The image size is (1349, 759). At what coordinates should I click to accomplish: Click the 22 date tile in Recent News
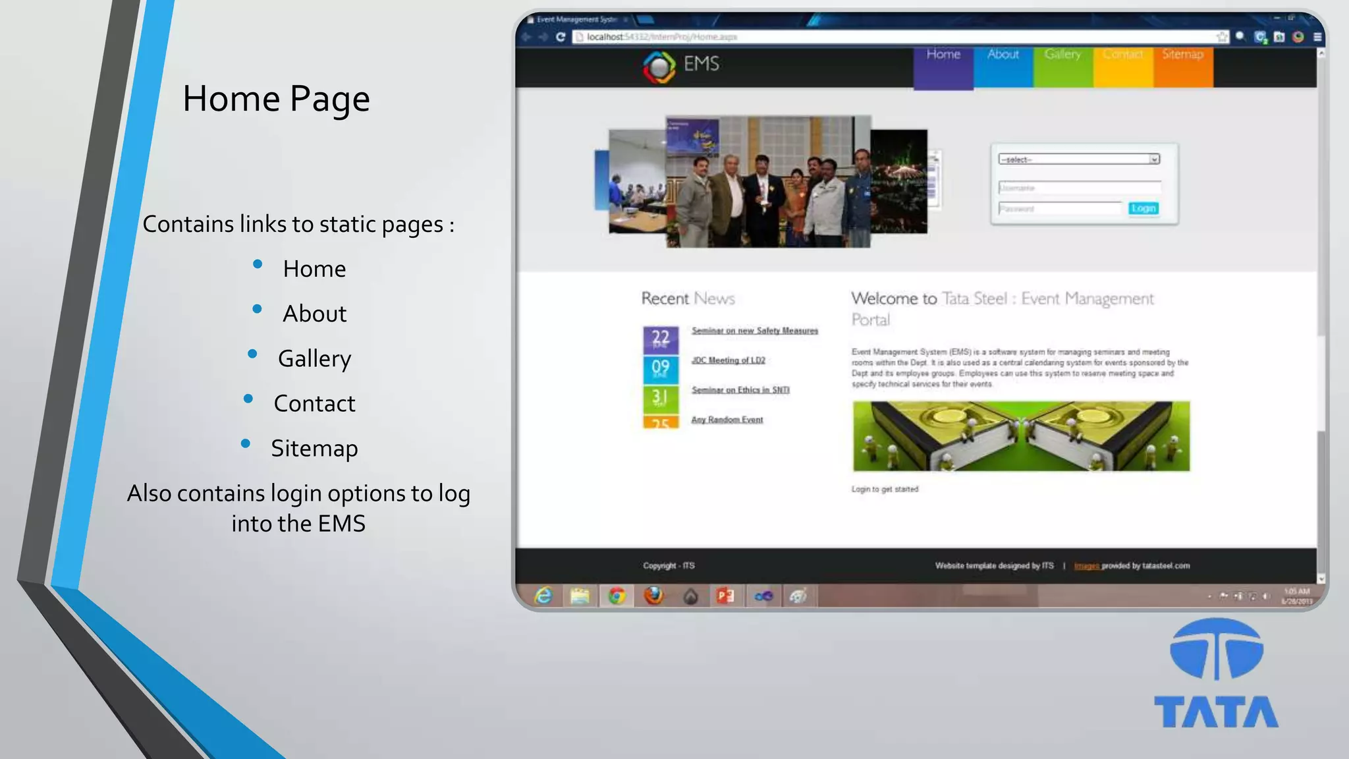click(x=661, y=340)
